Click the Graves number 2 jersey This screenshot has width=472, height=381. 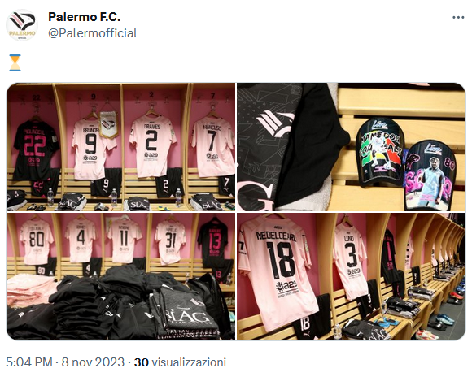(x=152, y=145)
